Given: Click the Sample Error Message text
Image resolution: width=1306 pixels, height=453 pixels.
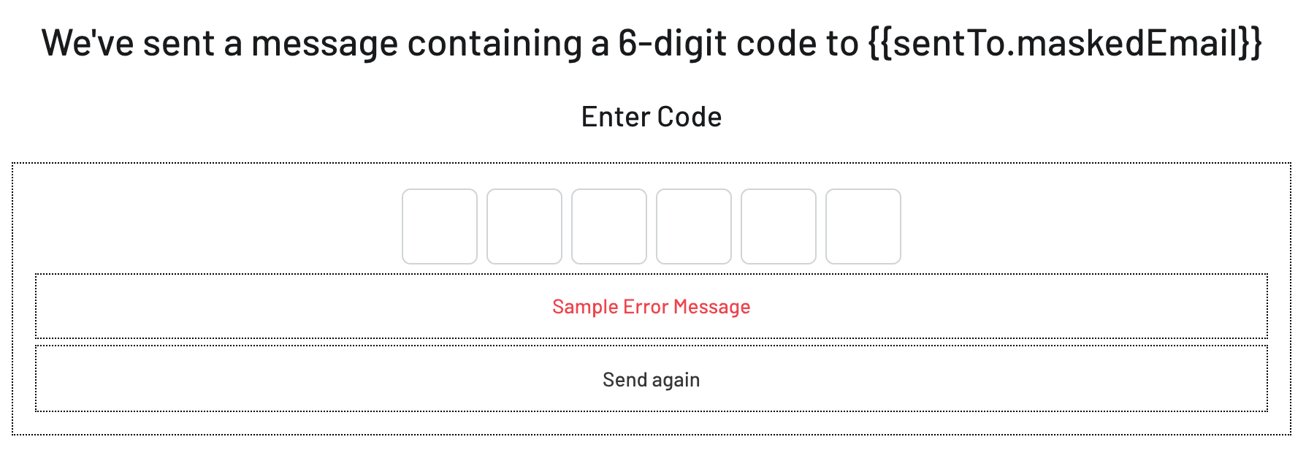Looking at the screenshot, I should [651, 307].
